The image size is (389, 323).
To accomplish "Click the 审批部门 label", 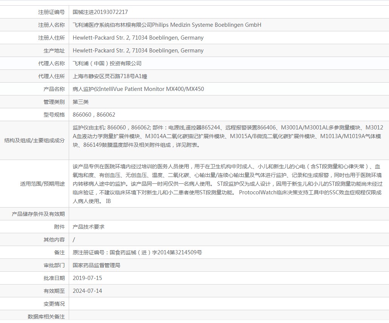I will (x=54, y=265).
